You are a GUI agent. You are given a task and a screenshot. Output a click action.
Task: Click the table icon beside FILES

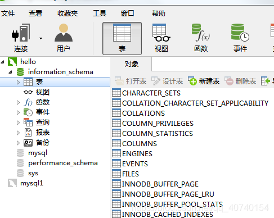pos(116,174)
